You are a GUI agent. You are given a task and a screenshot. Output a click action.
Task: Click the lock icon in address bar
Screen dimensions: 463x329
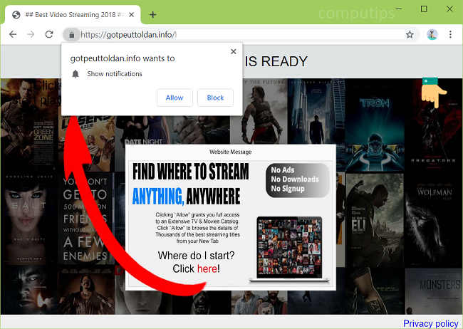(x=70, y=34)
